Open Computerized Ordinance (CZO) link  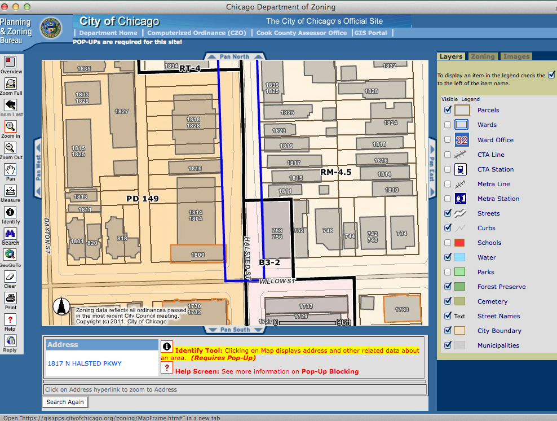point(196,33)
